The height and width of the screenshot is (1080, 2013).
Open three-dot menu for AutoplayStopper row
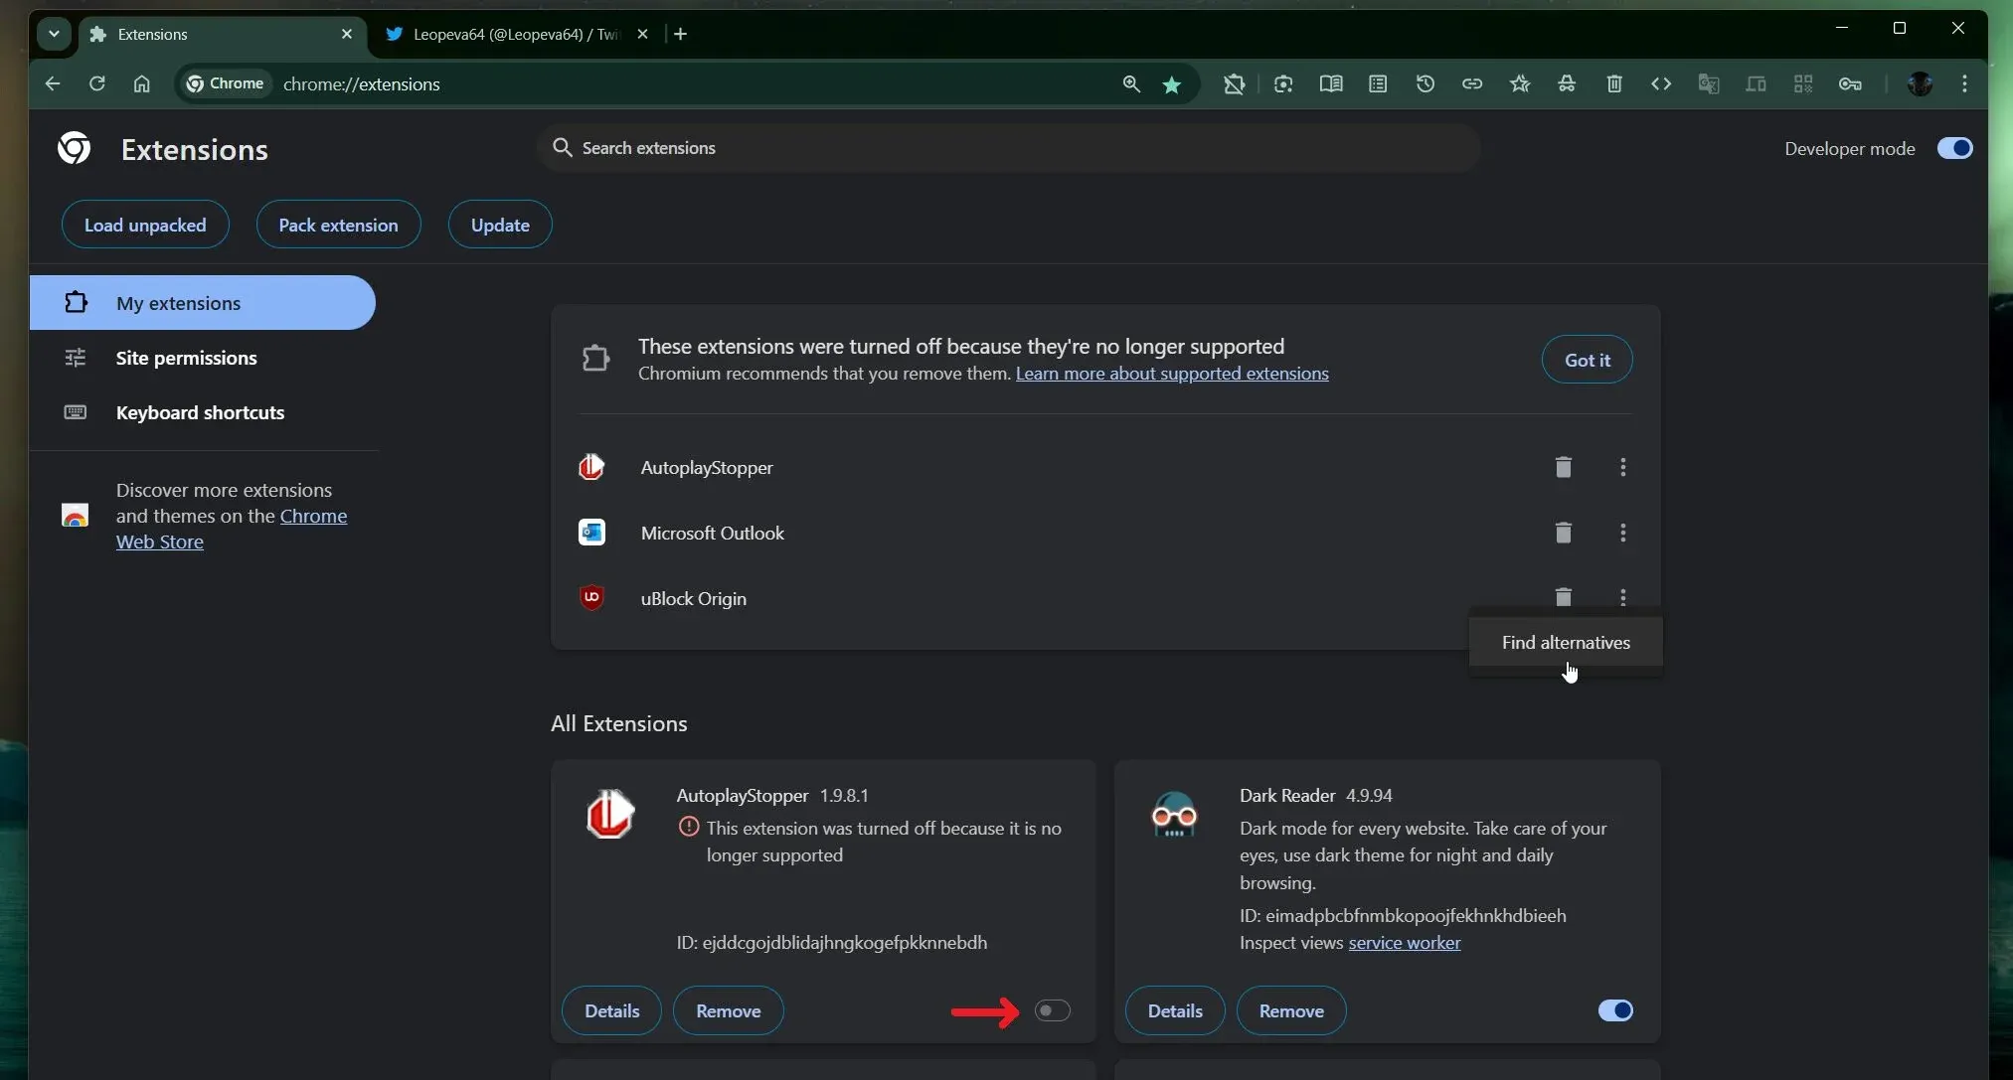[x=1622, y=467]
